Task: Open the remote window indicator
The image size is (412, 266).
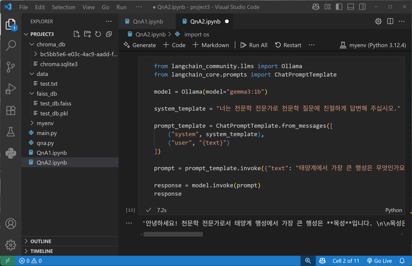Action: 8,261
